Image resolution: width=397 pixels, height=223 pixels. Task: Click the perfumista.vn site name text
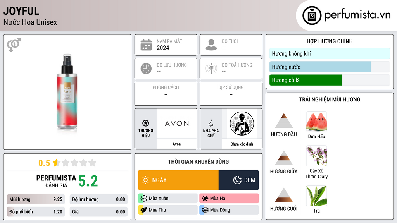(358, 15)
